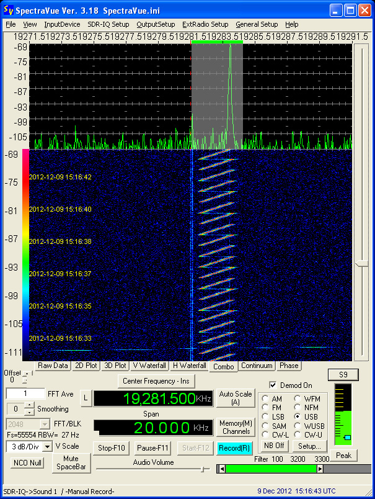Screen dimensions: 375x499
Task: Open Memory(M) Channels
Action: 236,428
